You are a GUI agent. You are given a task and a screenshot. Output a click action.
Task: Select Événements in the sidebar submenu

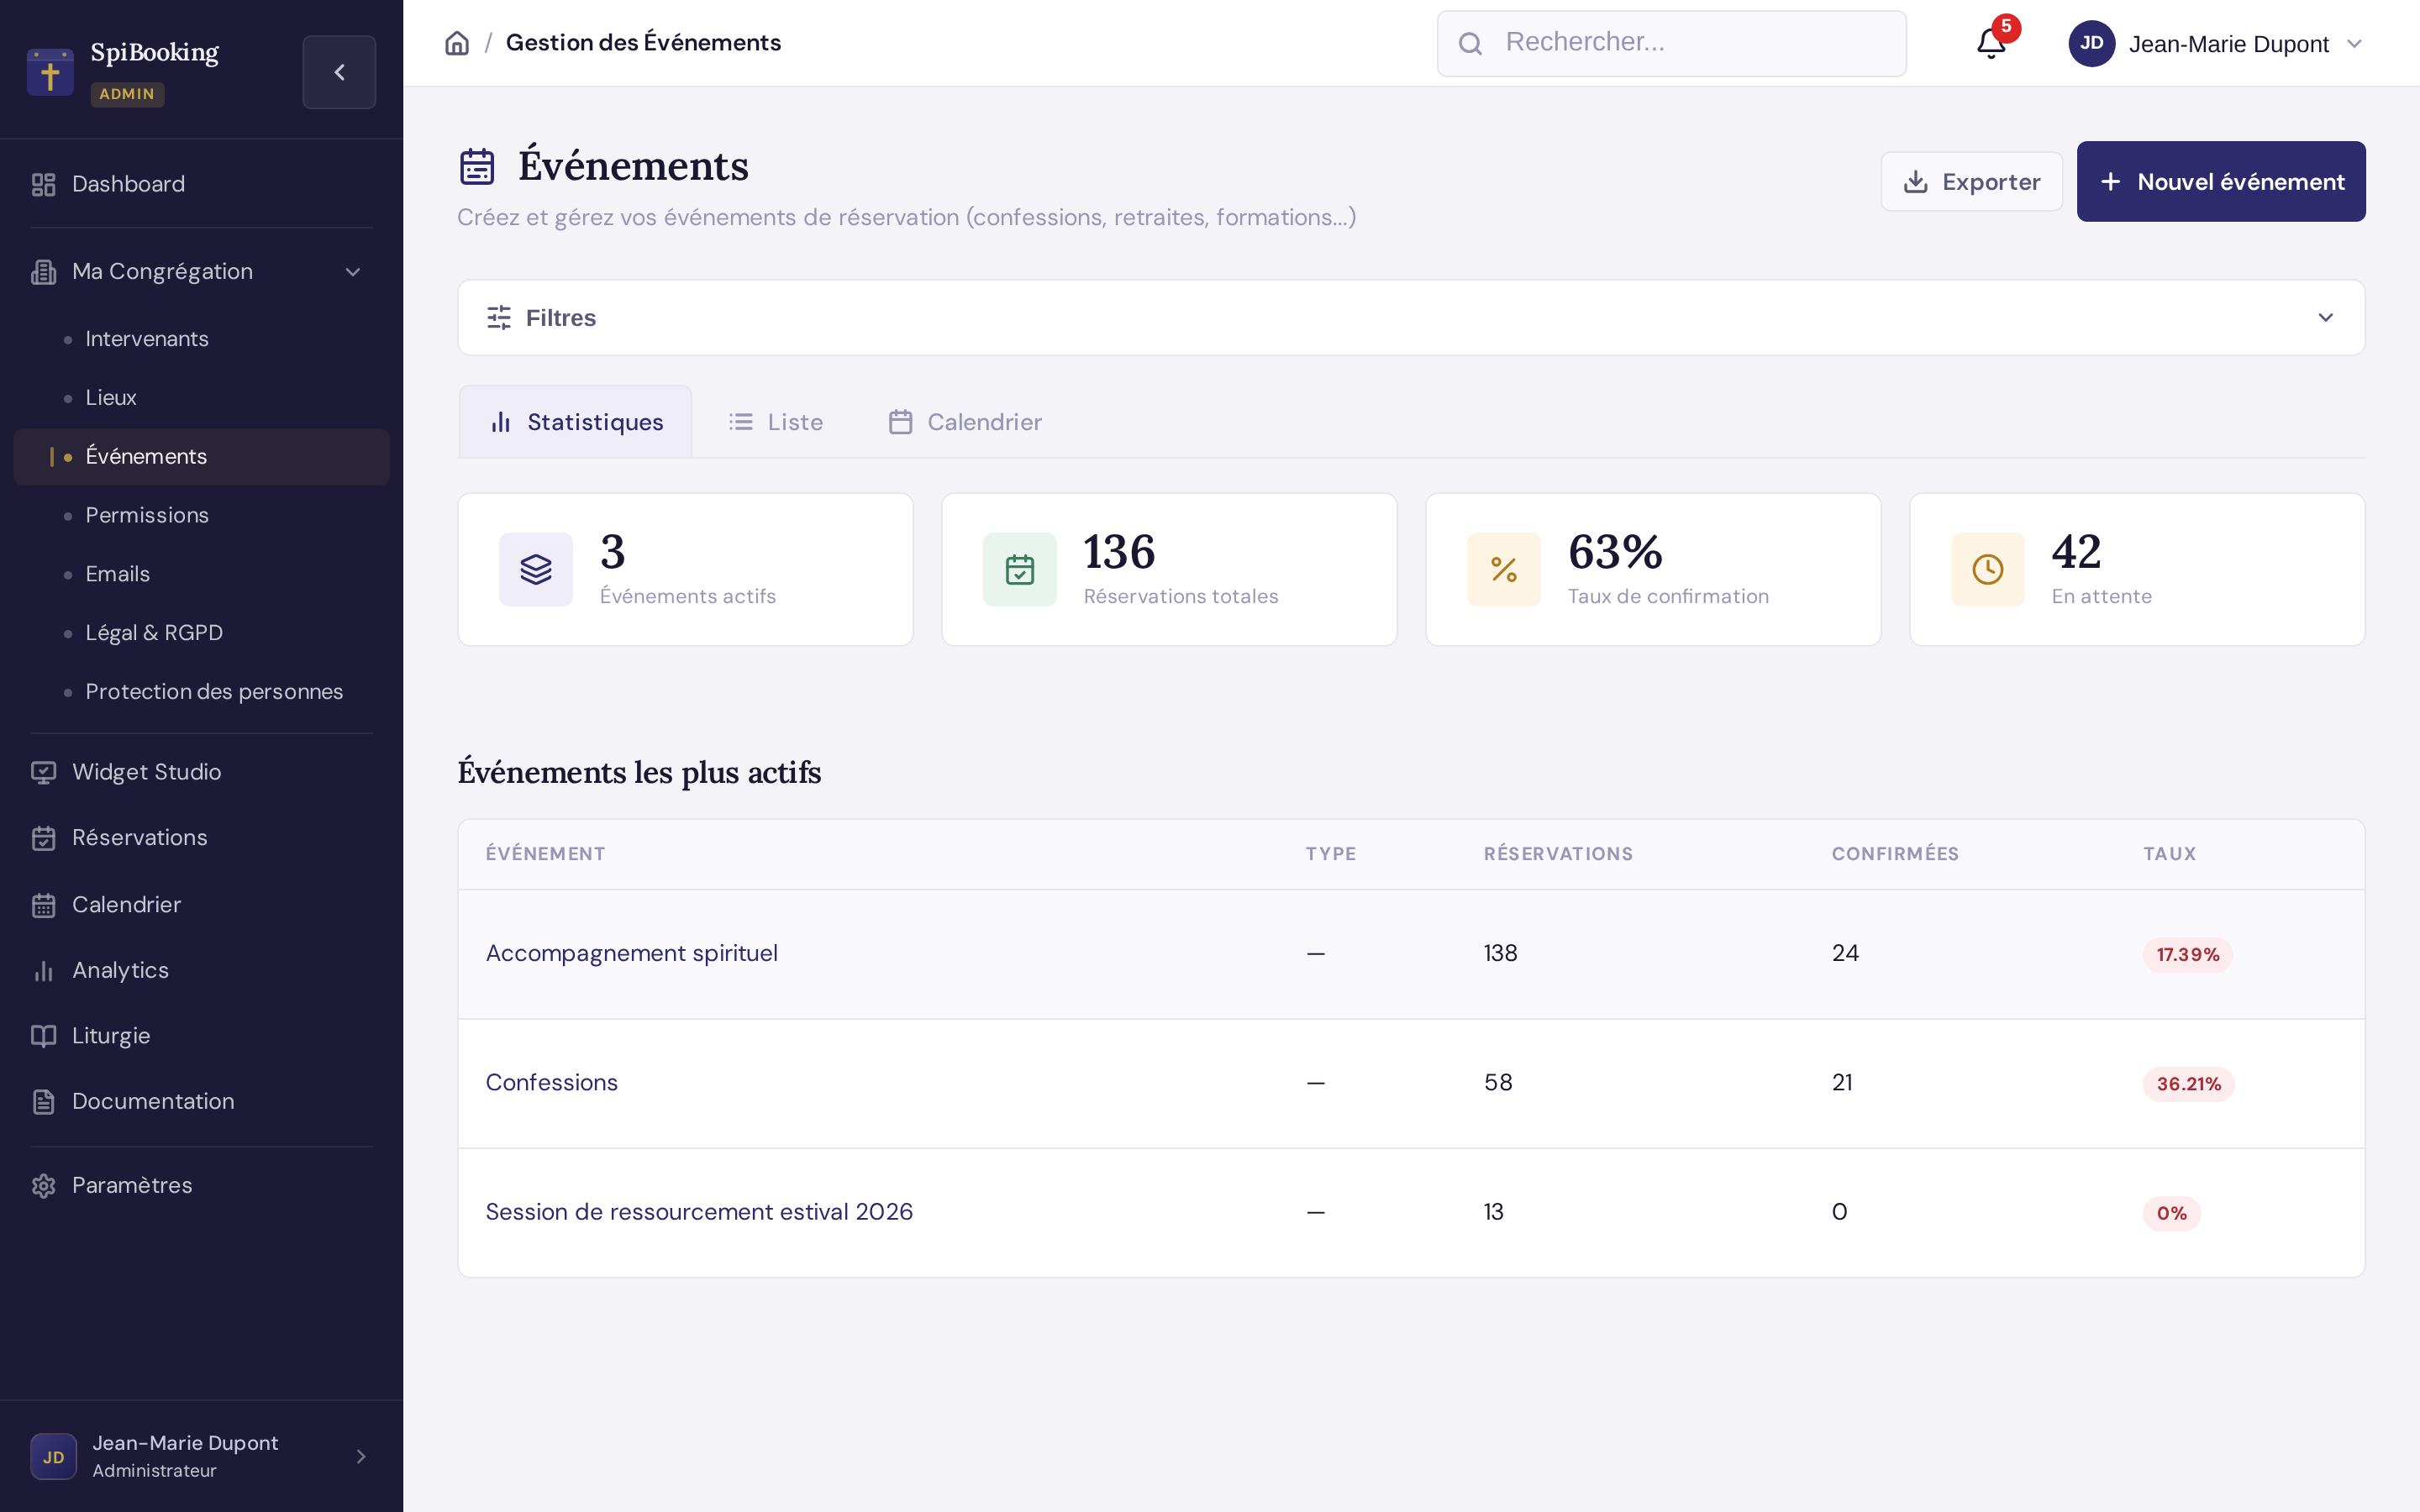[x=202, y=457]
